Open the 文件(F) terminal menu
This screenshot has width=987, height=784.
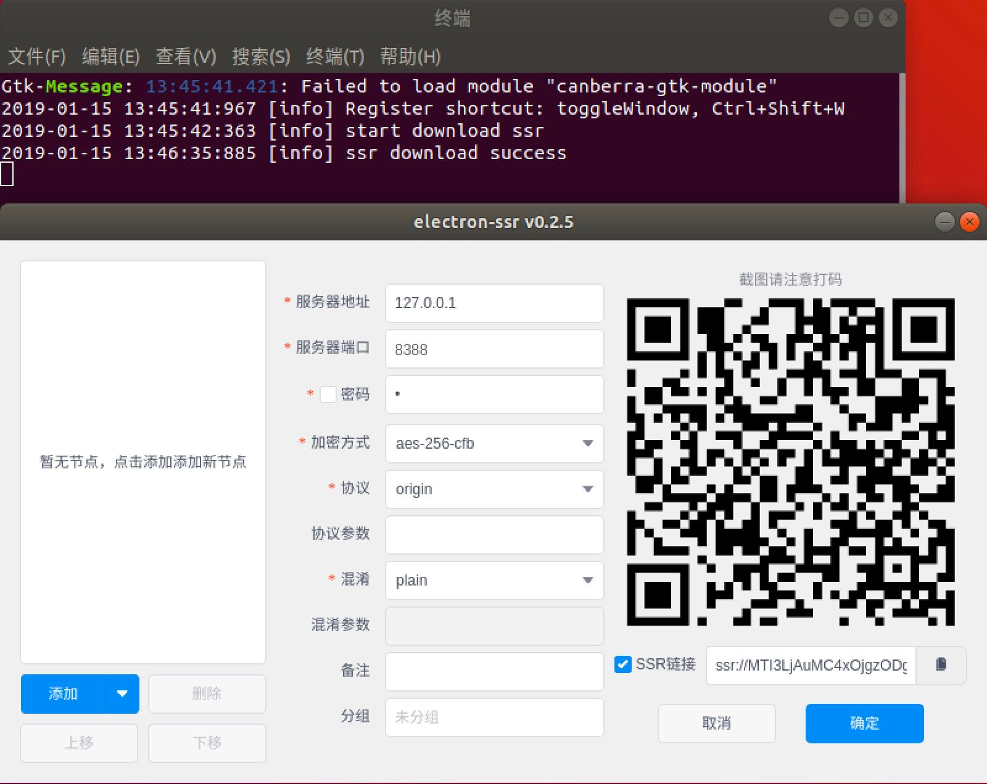tap(36, 57)
